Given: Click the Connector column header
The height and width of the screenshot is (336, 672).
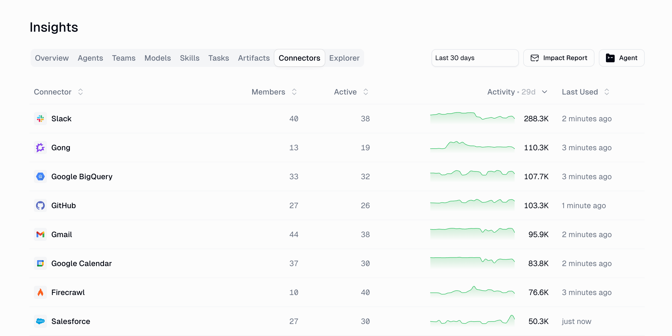Looking at the screenshot, I should 53,92.
